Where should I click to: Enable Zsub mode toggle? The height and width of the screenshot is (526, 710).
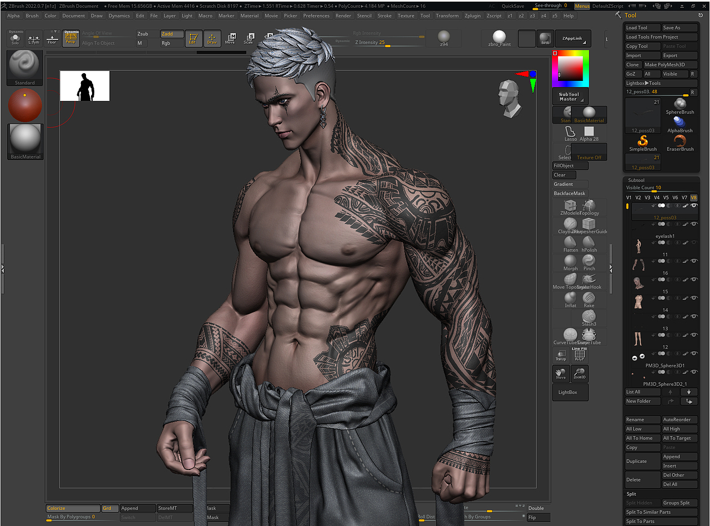click(x=147, y=34)
